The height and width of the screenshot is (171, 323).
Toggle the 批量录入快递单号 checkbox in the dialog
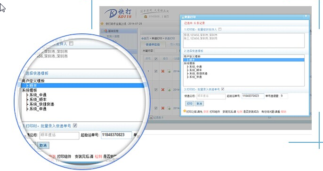[222, 89]
